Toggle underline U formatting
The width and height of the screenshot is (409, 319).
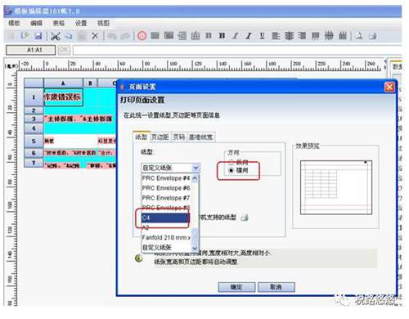(262, 36)
